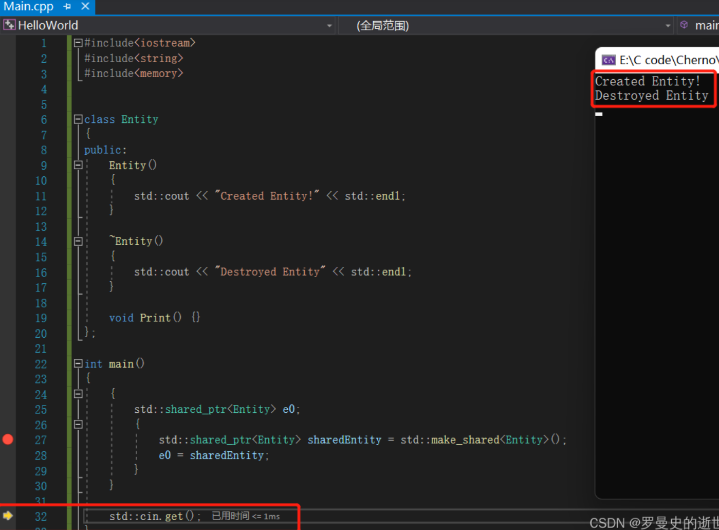Image resolution: width=719 pixels, height=530 pixels.
Task: Click the 'sharedEntity' variable name on line 27
Action: click(344, 440)
